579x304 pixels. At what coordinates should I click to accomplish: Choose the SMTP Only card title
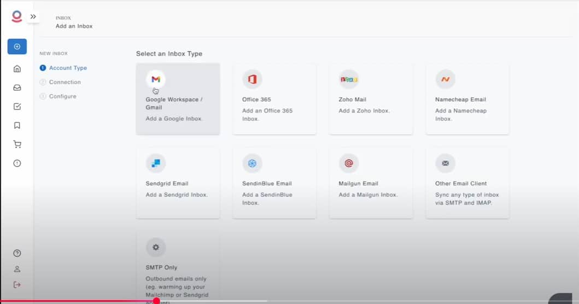point(161,267)
